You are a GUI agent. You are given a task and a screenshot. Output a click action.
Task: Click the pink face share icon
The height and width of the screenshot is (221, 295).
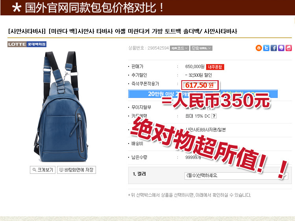click(289, 48)
